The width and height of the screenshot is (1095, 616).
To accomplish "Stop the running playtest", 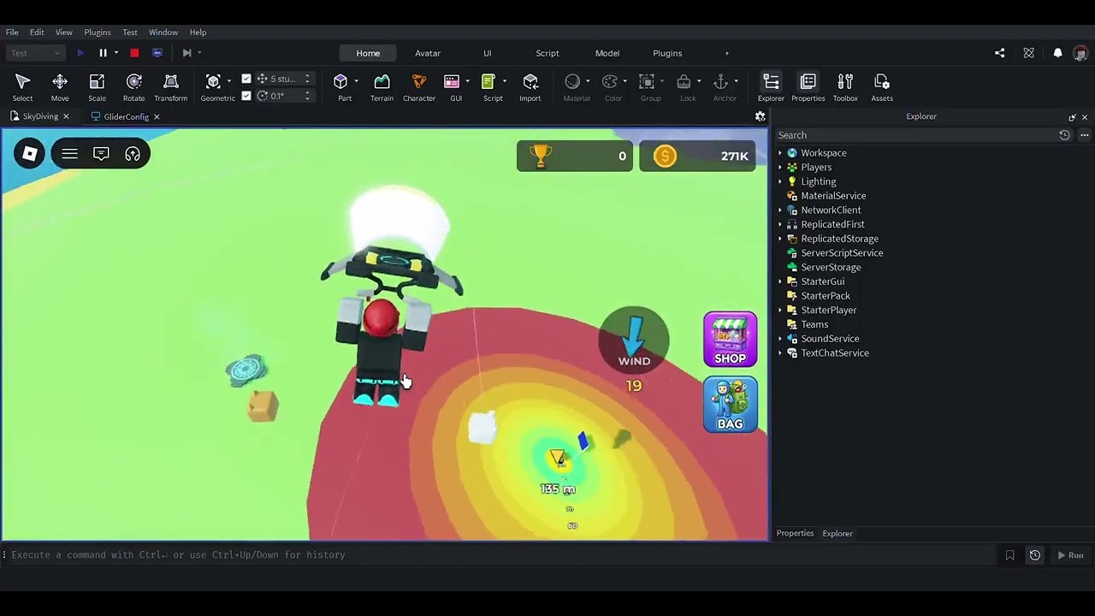I will click(134, 53).
